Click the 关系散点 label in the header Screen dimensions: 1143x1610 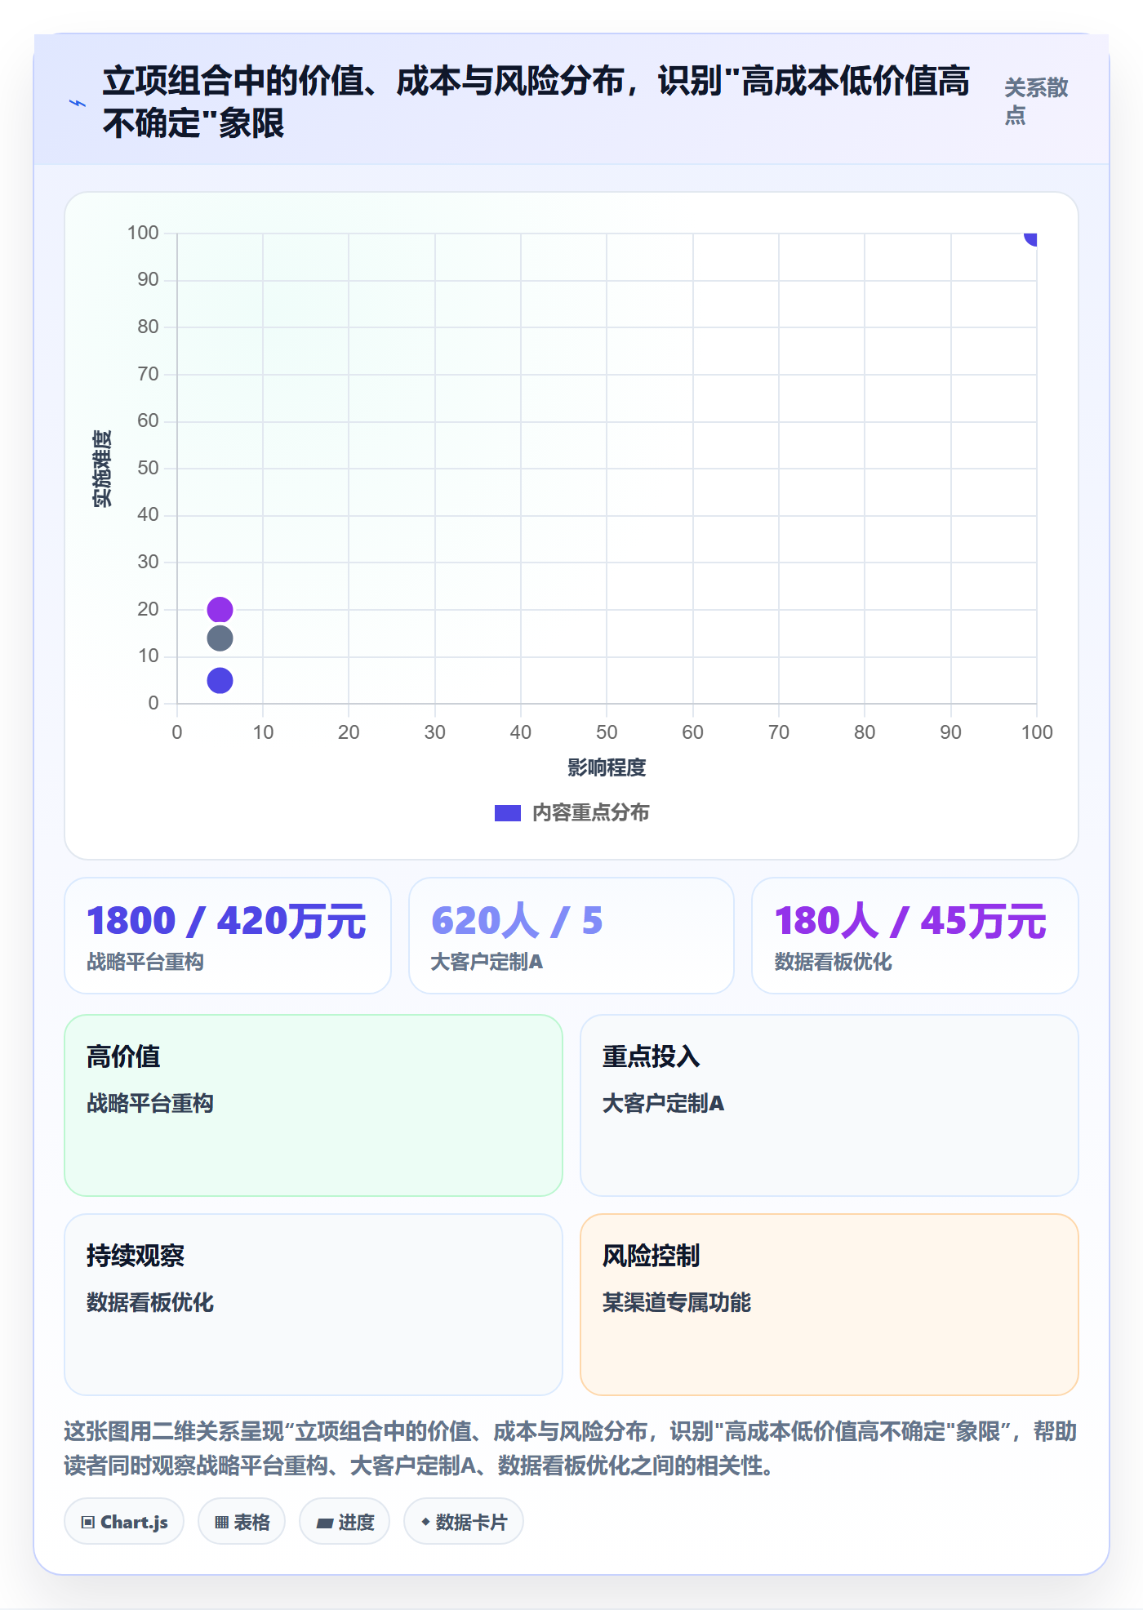1036,101
